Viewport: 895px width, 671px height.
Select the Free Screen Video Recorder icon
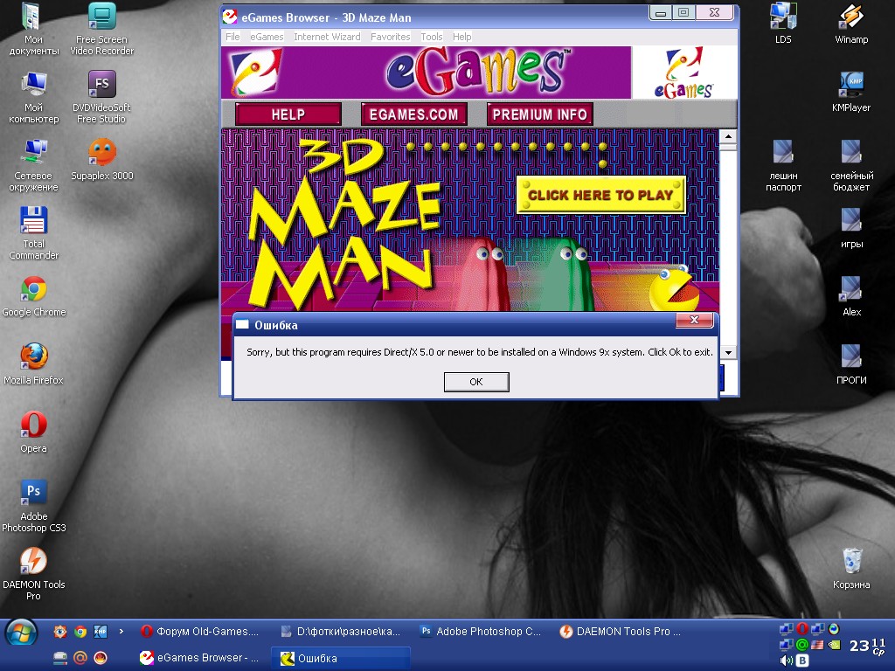101,30
